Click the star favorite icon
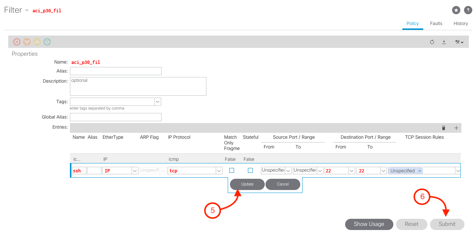This screenshot has width=476, height=236. coord(456,10)
